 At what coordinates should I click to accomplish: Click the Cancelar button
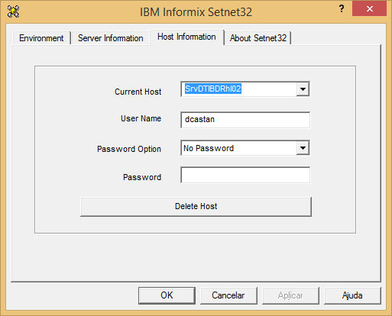coord(228,295)
